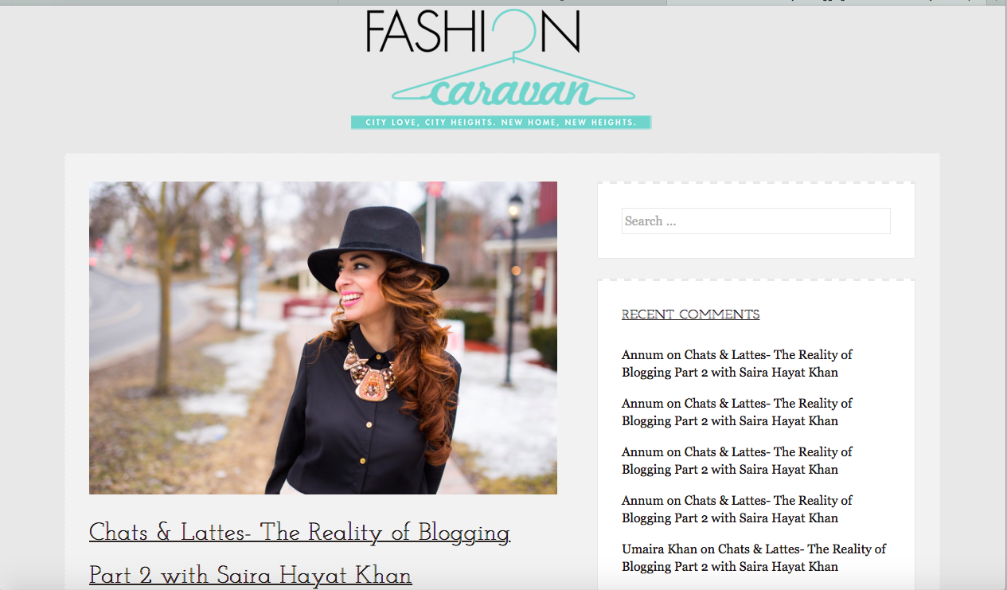This screenshot has height=590, width=1007.
Task: Open the first Annum commenter link
Action: (x=642, y=355)
